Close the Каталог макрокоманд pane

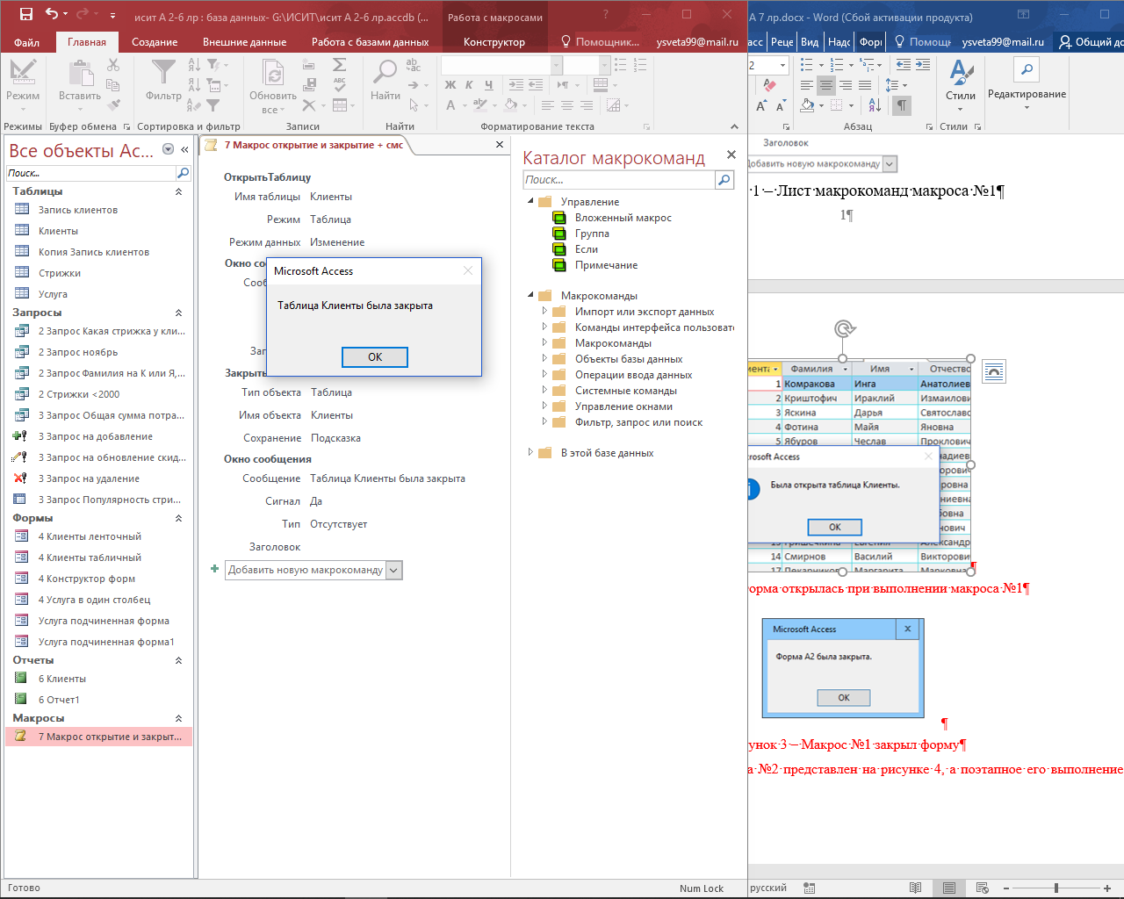coord(731,155)
